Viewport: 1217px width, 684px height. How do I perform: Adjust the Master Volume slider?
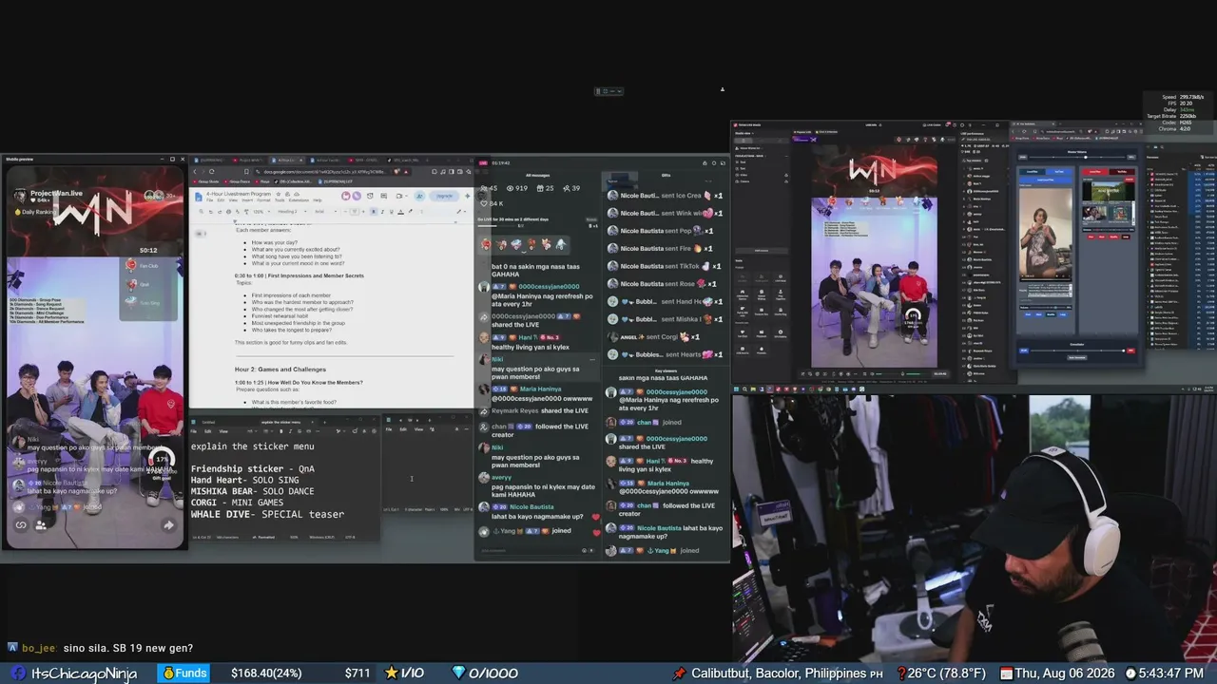pyautogui.click(x=1076, y=157)
